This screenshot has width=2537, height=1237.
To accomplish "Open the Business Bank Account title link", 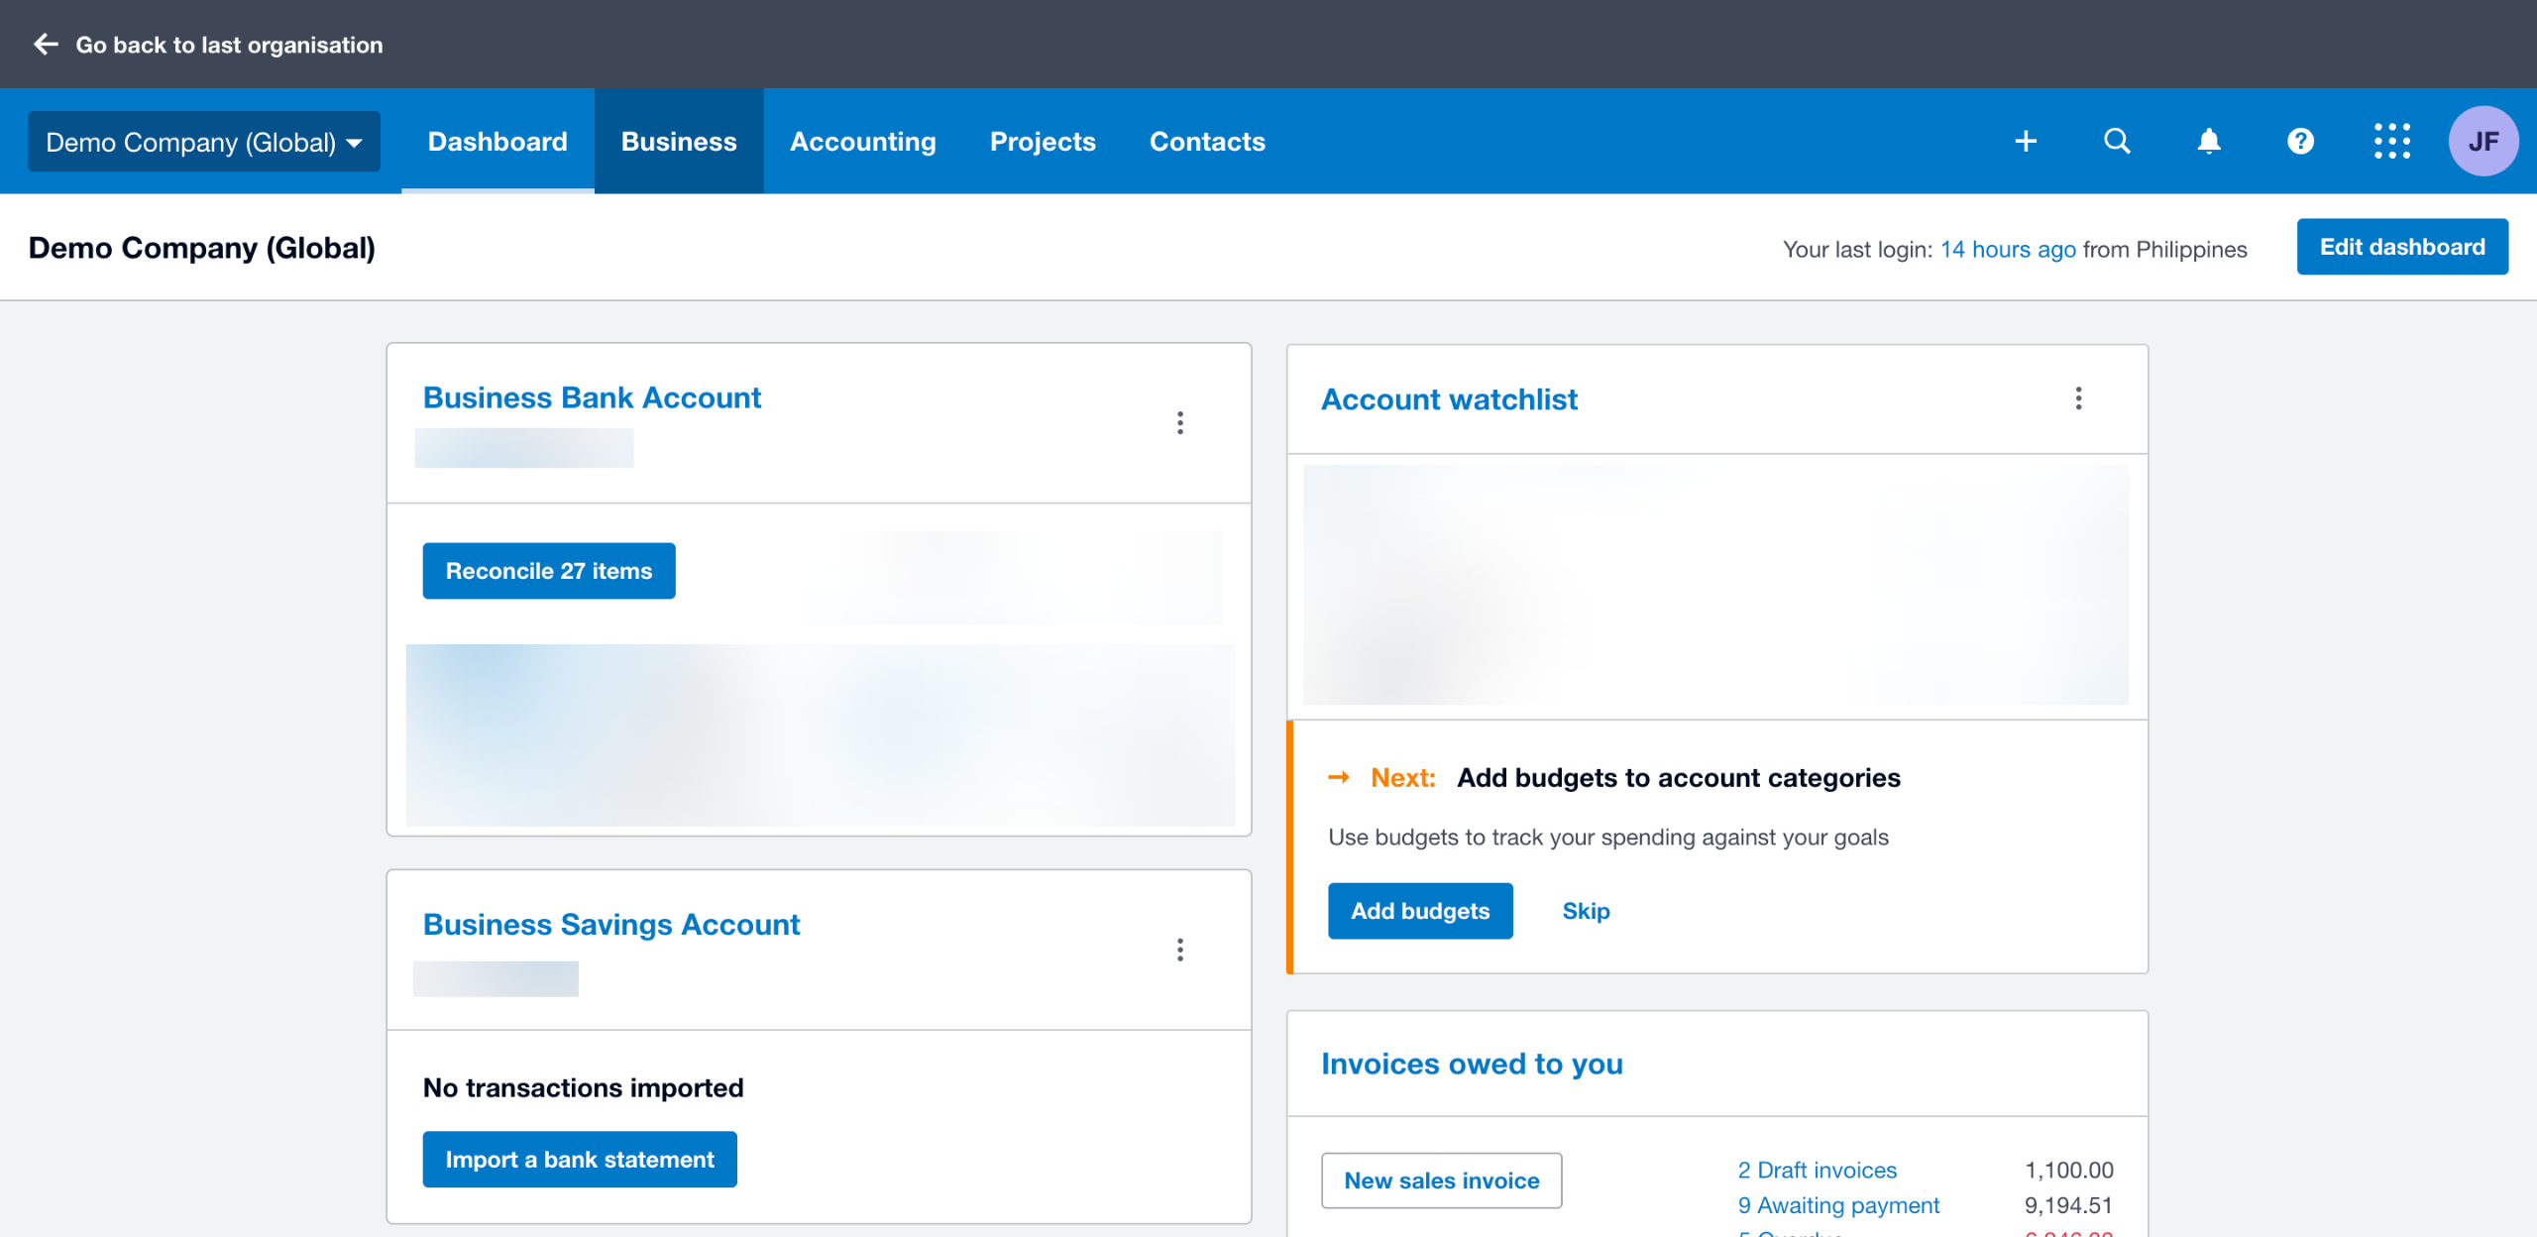I will pyautogui.click(x=592, y=397).
